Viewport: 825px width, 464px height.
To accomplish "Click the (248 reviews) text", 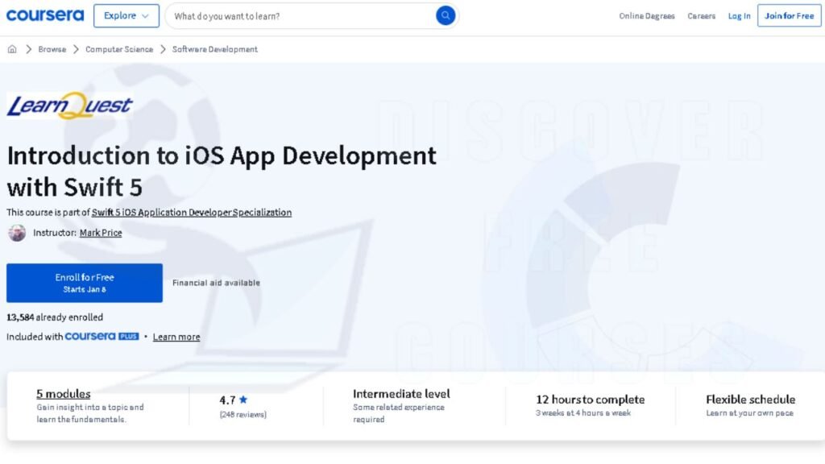I will point(243,415).
